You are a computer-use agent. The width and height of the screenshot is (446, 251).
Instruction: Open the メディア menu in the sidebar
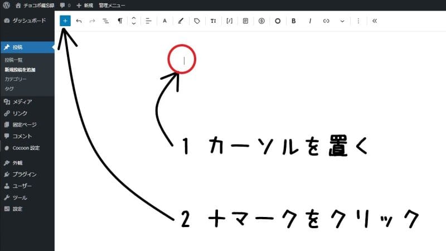pyautogui.click(x=22, y=102)
